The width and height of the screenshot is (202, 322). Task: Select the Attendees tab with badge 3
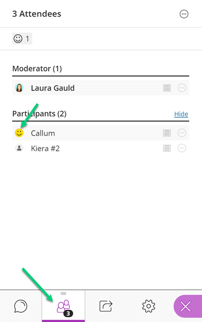63,306
